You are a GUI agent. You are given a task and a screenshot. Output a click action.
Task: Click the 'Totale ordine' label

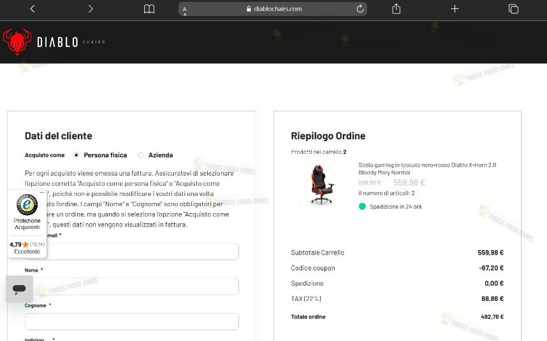click(x=308, y=317)
